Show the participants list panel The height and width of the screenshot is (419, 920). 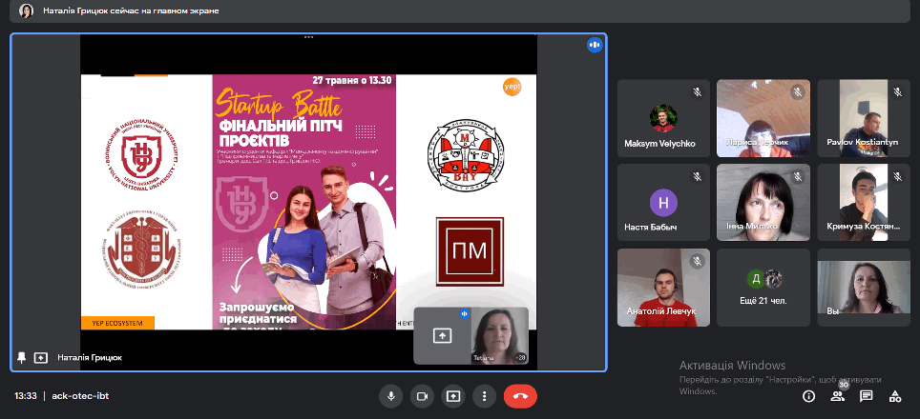pos(837,396)
